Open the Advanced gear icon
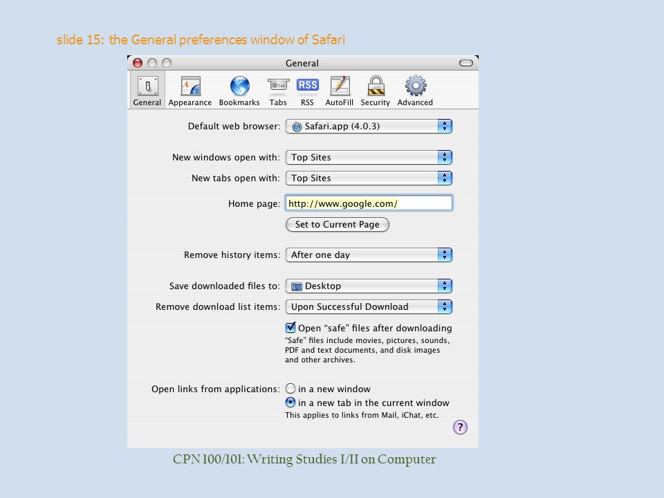The width and height of the screenshot is (664, 498). tap(415, 91)
